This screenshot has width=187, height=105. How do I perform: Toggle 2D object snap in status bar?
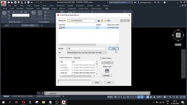coord(142,97)
